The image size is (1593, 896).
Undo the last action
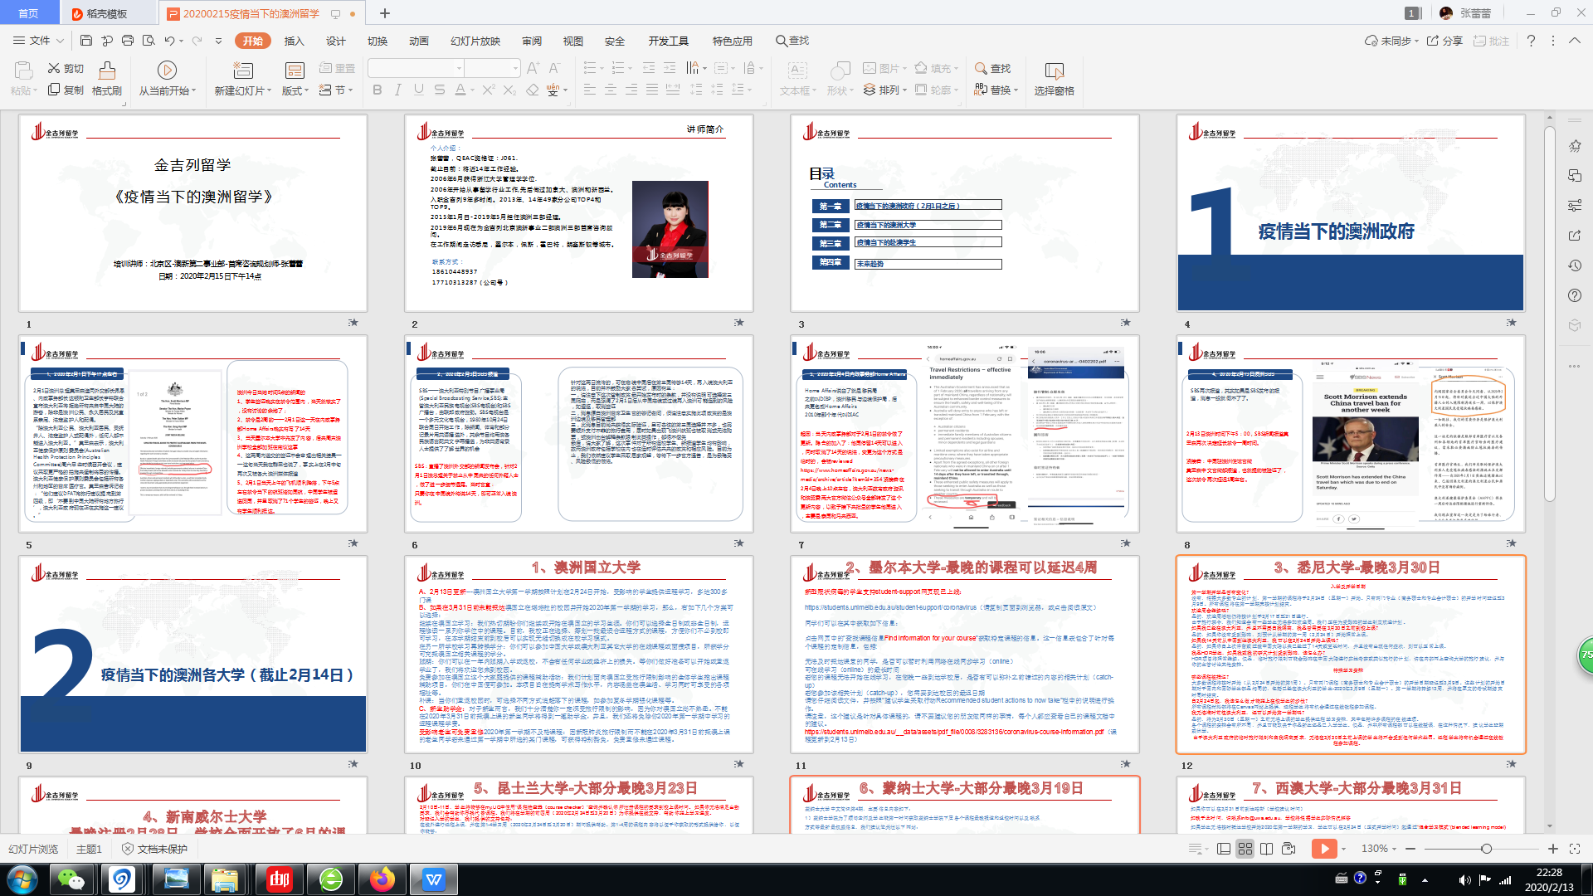[169, 41]
